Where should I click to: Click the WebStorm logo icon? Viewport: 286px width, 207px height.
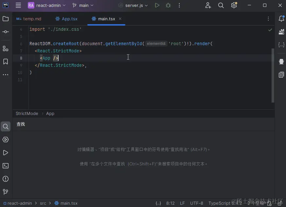[x=6, y=5]
